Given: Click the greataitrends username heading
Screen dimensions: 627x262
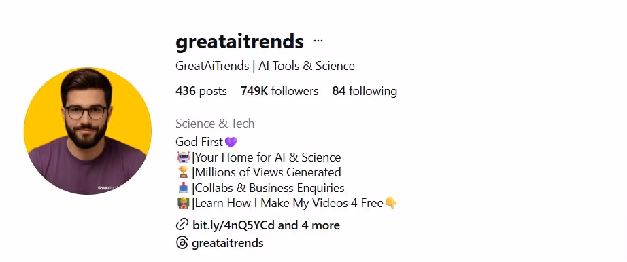Looking at the screenshot, I should pos(239,41).
